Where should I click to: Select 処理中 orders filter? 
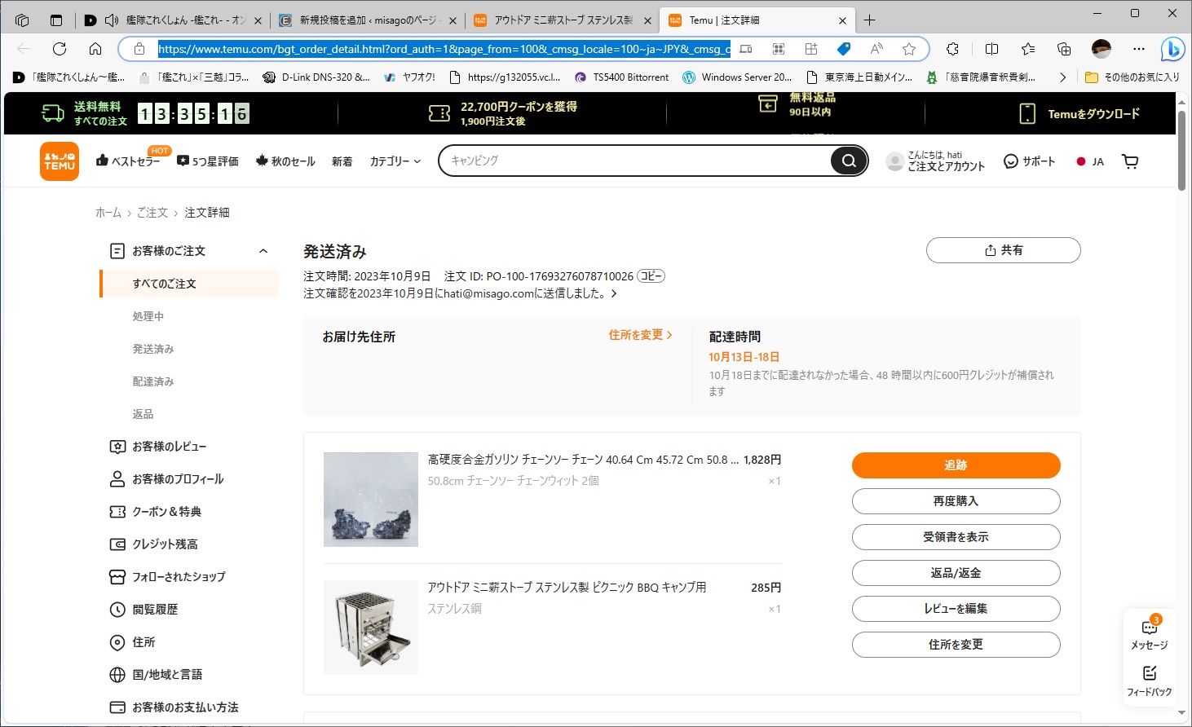148,316
